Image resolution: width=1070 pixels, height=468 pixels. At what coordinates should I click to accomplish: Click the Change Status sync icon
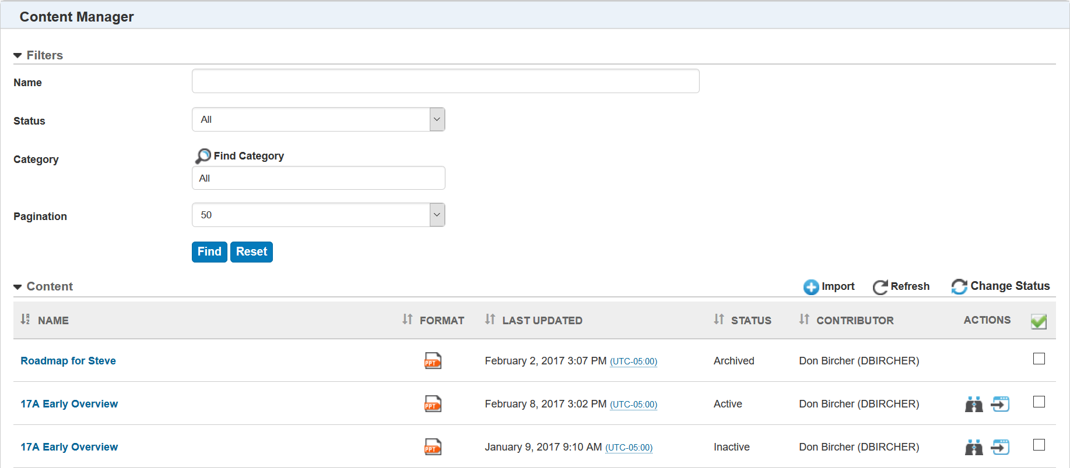tap(959, 286)
